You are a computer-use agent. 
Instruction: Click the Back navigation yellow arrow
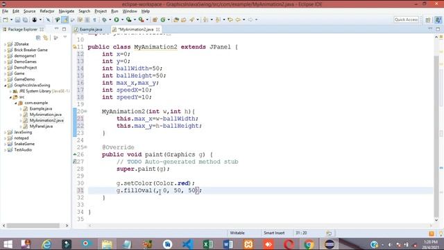coord(238,19)
